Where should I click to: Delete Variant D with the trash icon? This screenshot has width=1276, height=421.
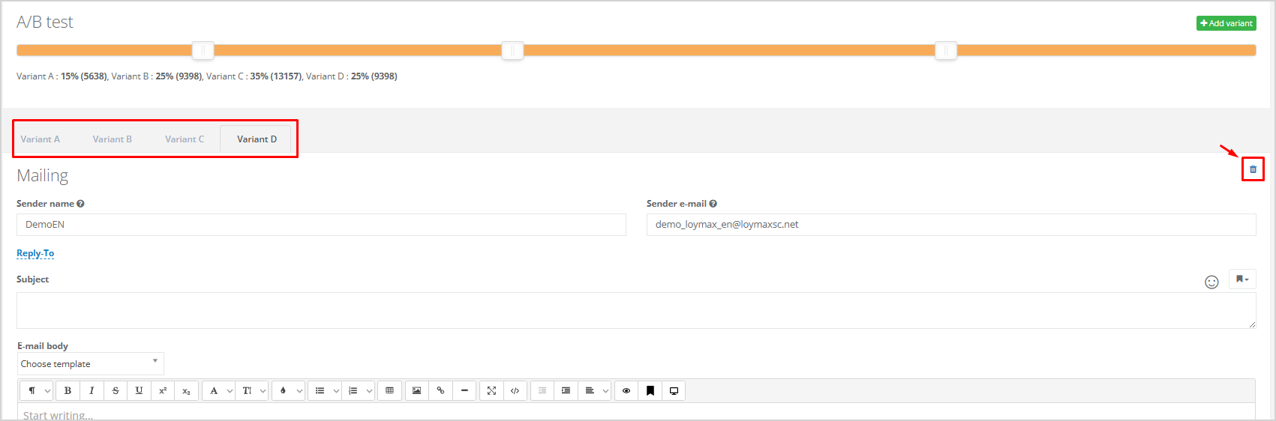point(1253,169)
